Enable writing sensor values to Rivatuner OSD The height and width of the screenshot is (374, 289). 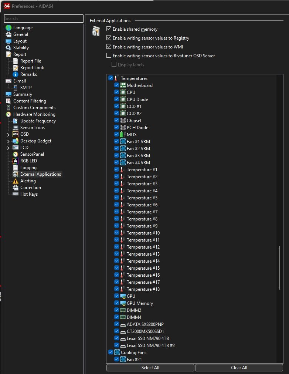point(109,56)
